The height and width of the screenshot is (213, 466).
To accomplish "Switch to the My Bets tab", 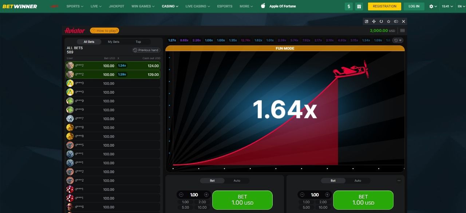I will click(x=114, y=42).
